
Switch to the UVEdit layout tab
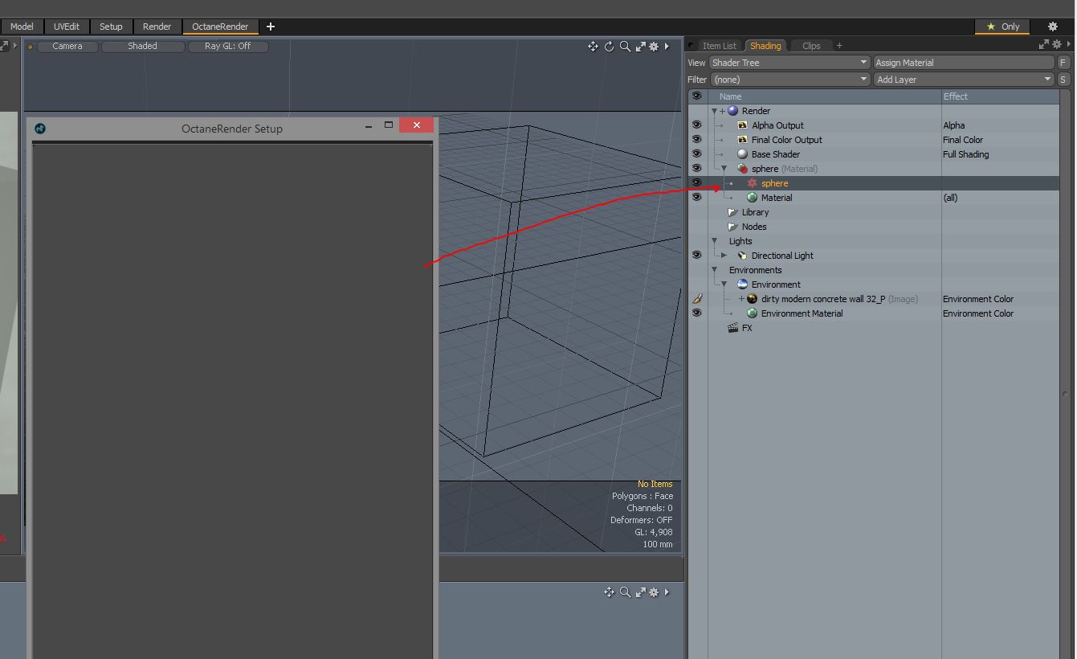point(67,27)
